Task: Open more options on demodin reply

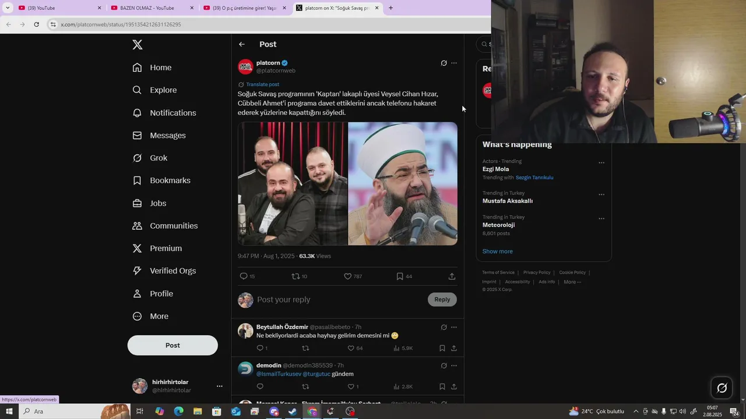Action: pos(454,365)
